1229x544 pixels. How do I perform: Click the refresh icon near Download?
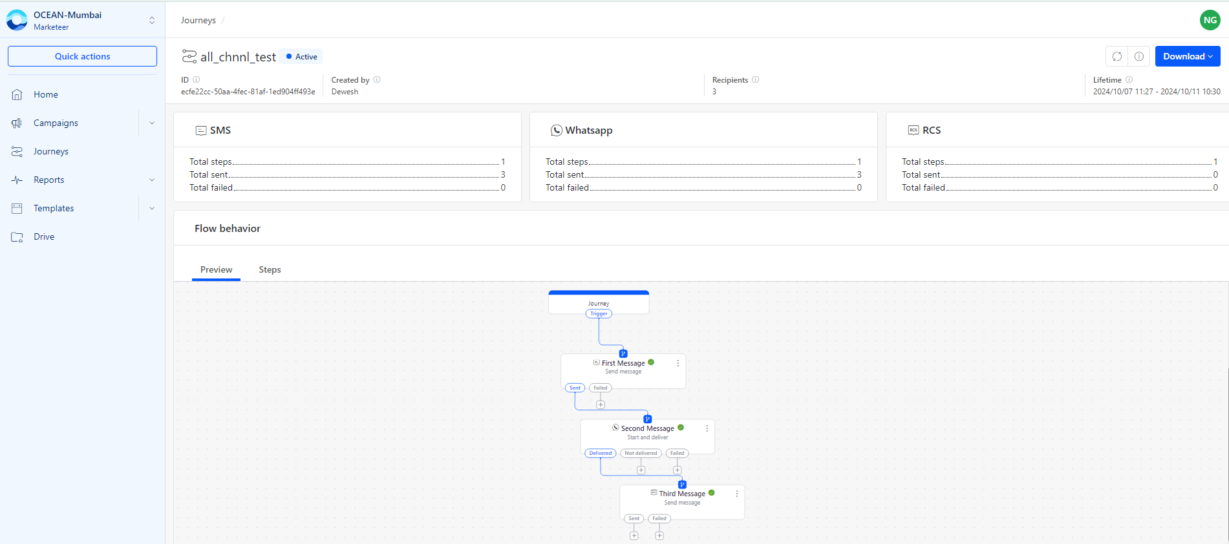pos(1117,56)
